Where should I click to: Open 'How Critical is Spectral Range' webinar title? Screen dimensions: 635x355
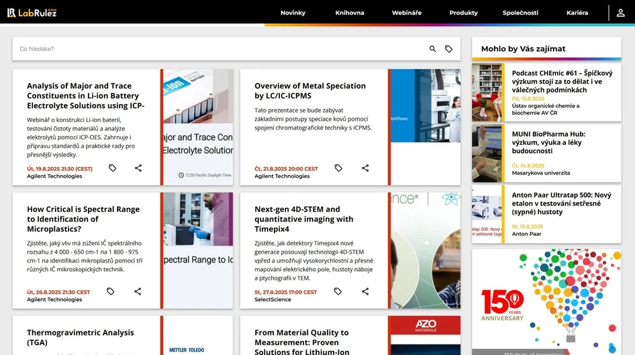(x=83, y=219)
